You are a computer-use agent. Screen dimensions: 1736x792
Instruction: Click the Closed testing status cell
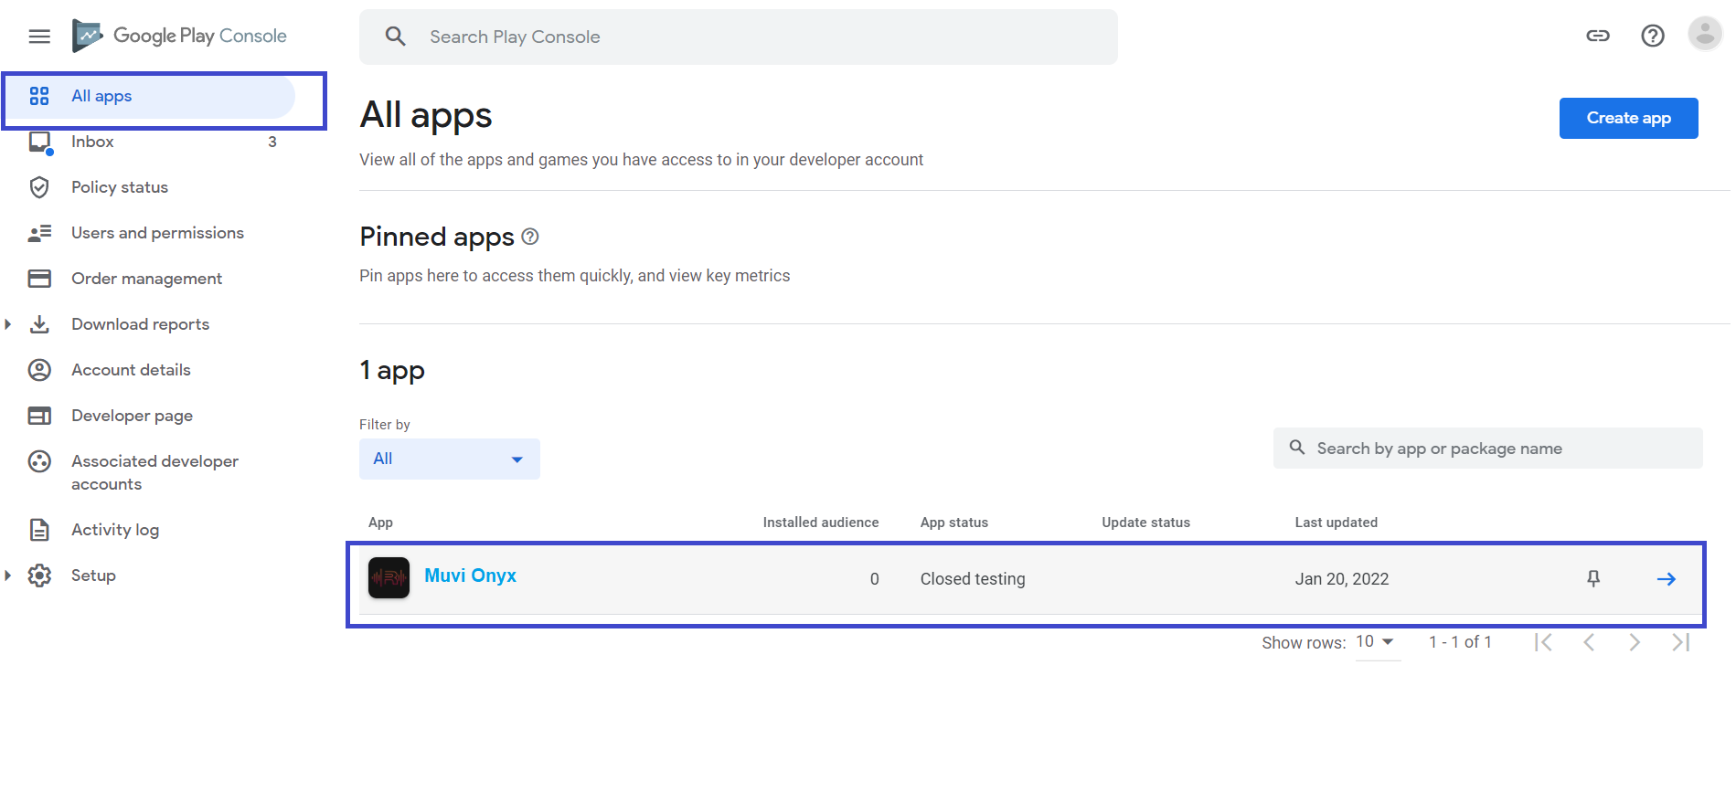coord(973,579)
